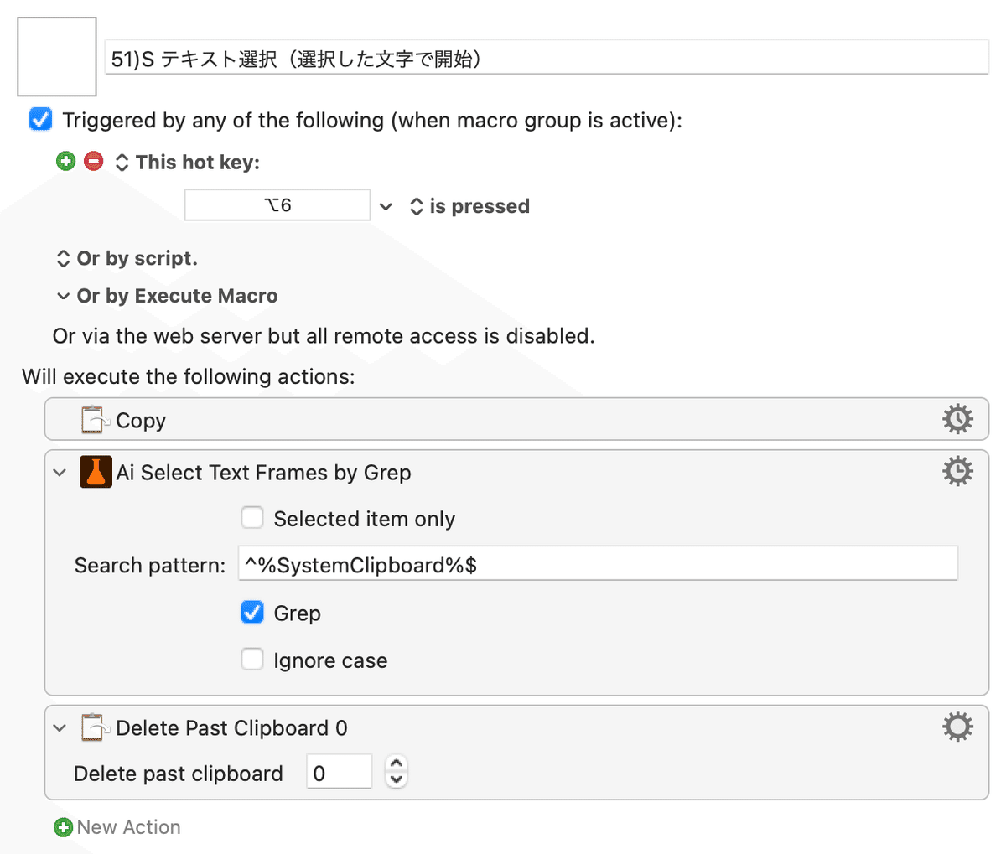Viewport: 1006px width, 854px height.
Task: Add a New Action
Action: pos(117,827)
